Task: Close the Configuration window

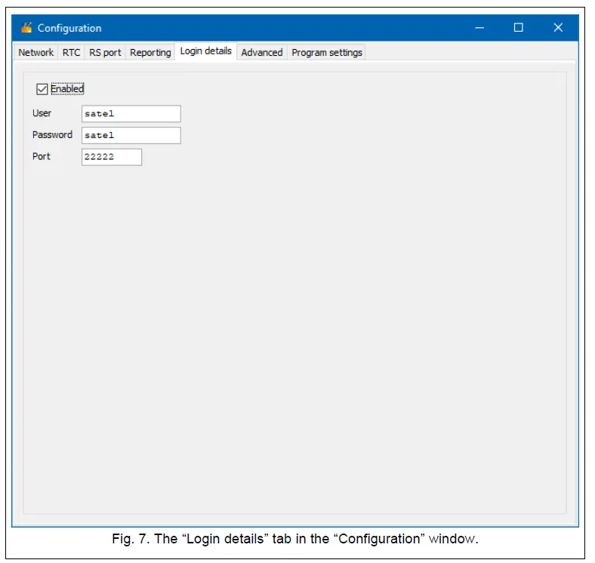Action: [558, 28]
